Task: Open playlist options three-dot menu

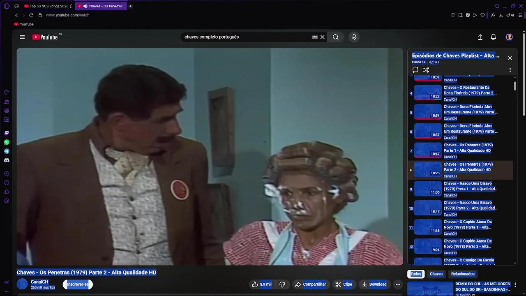Action: pos(510,70)
